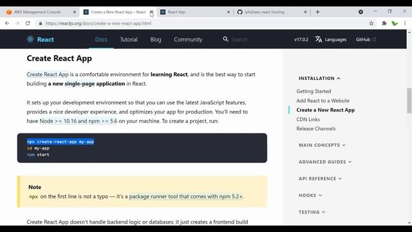This screenshot has width=412, height=232.
Task: Switch to the React App tab
Action: pos(195,12)
